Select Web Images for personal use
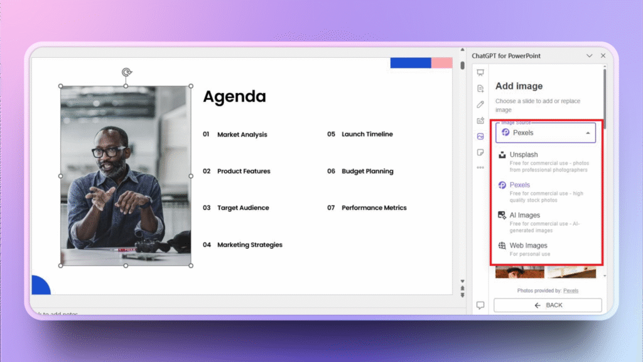643x362 pixels. 528,246
